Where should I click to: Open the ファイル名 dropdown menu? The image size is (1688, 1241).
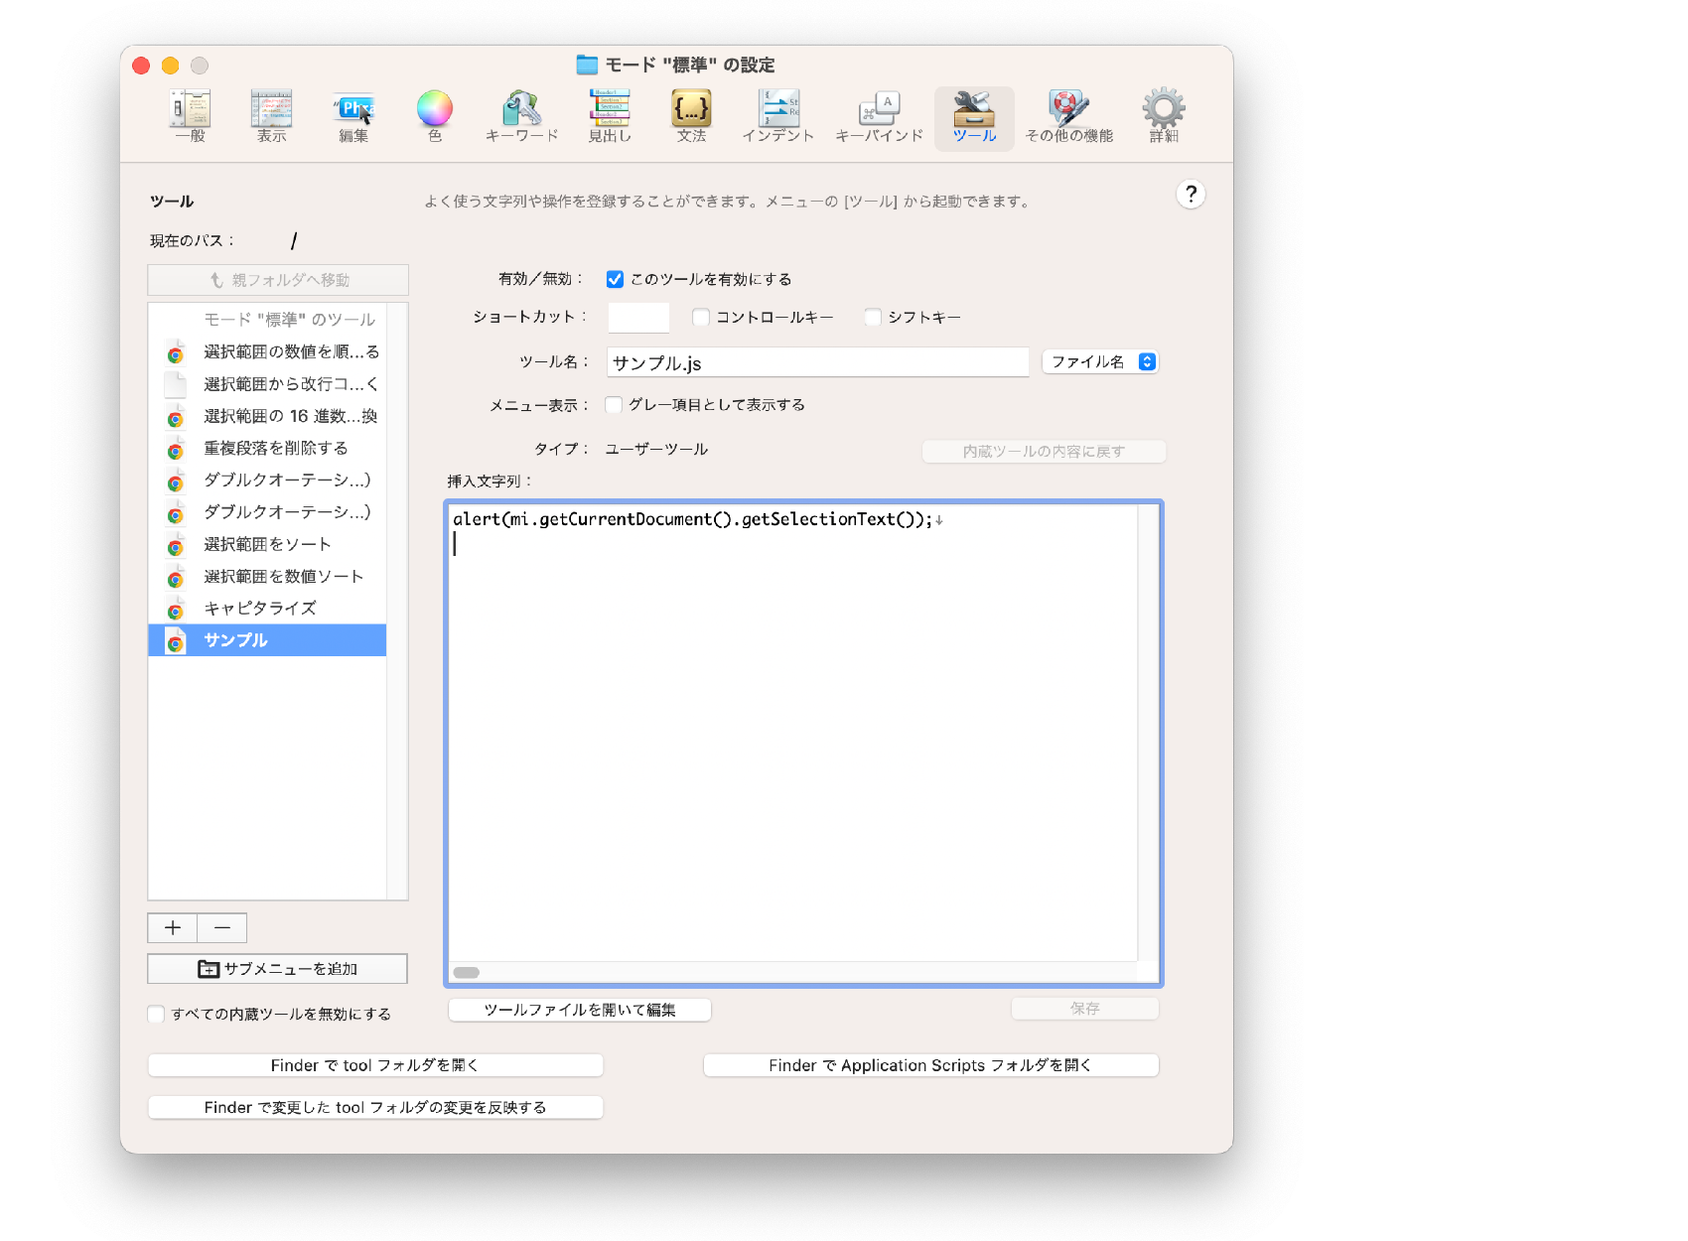[1100, 362]
